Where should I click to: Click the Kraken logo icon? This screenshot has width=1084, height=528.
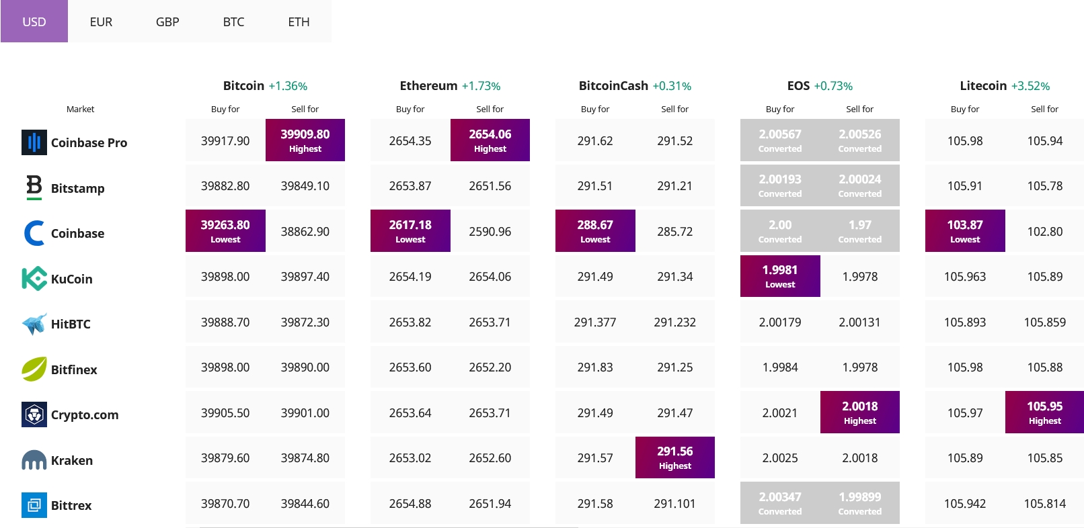pyautogui.click(x=34, y=460)
